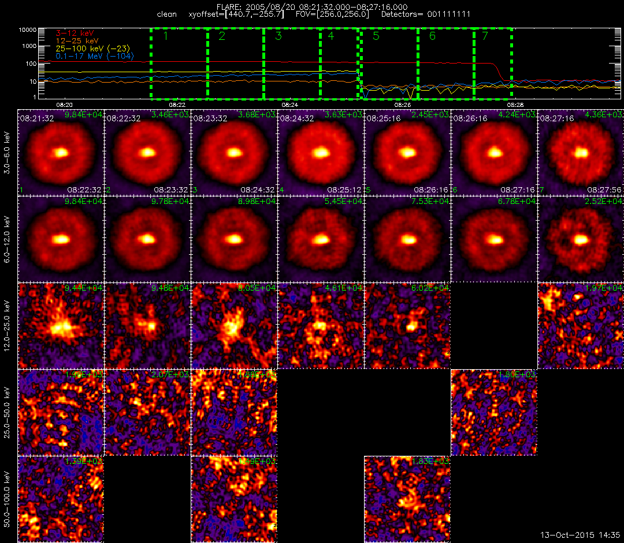Select interval 7 label in the lightcurve
624x543 pixels.
[485, 36]
